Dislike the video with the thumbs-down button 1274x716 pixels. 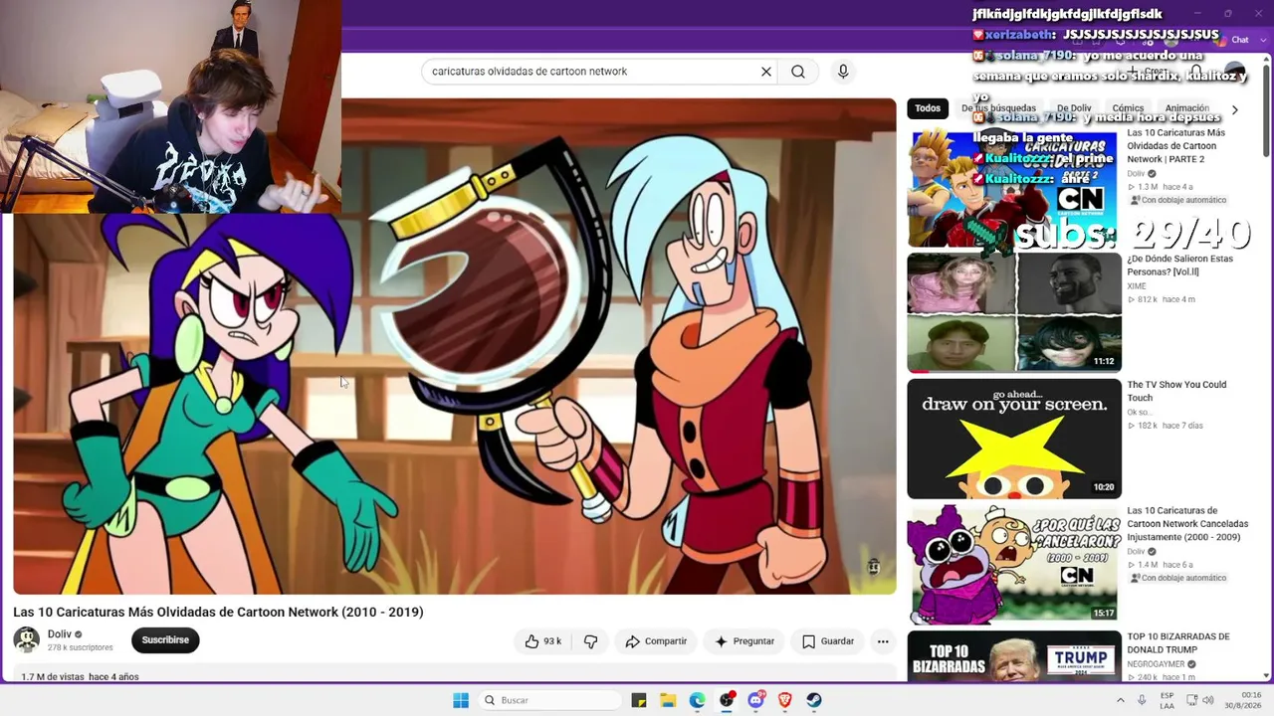[x=590, y=641]
